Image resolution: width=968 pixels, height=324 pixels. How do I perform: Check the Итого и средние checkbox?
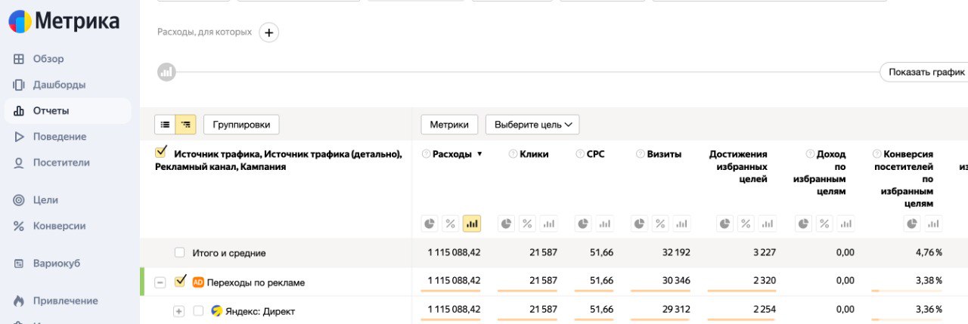click(179, 253)
